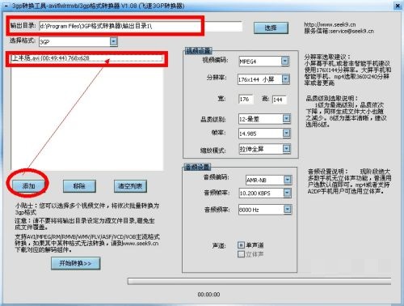Click the 选择 browse button
The image size is (404, 306).
271,28
